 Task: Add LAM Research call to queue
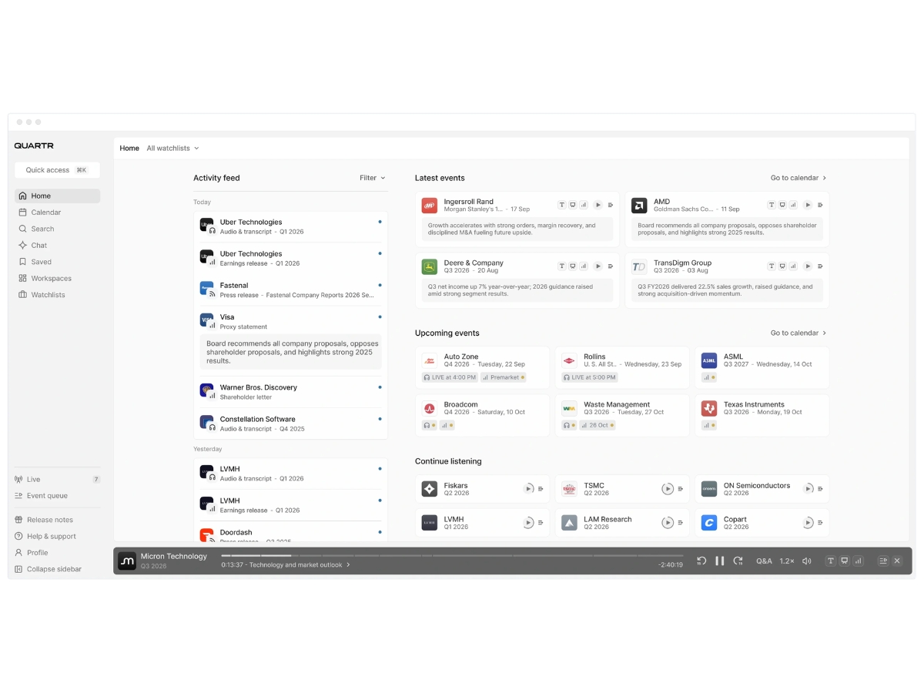coord(681,523)
